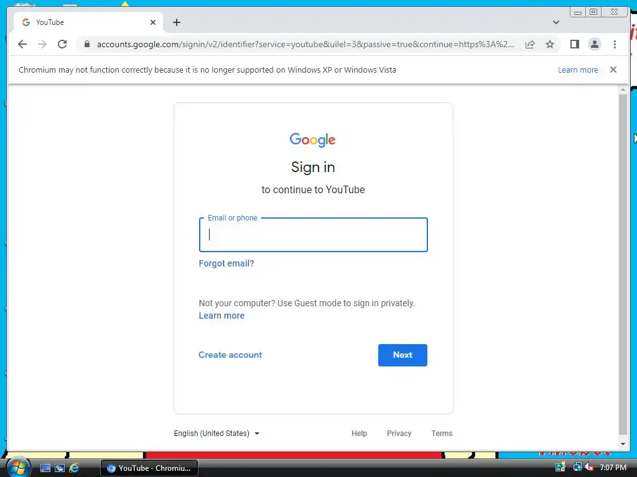Screen dimensions: 637x477
Task: Click Create account
Action: [230, 355]
